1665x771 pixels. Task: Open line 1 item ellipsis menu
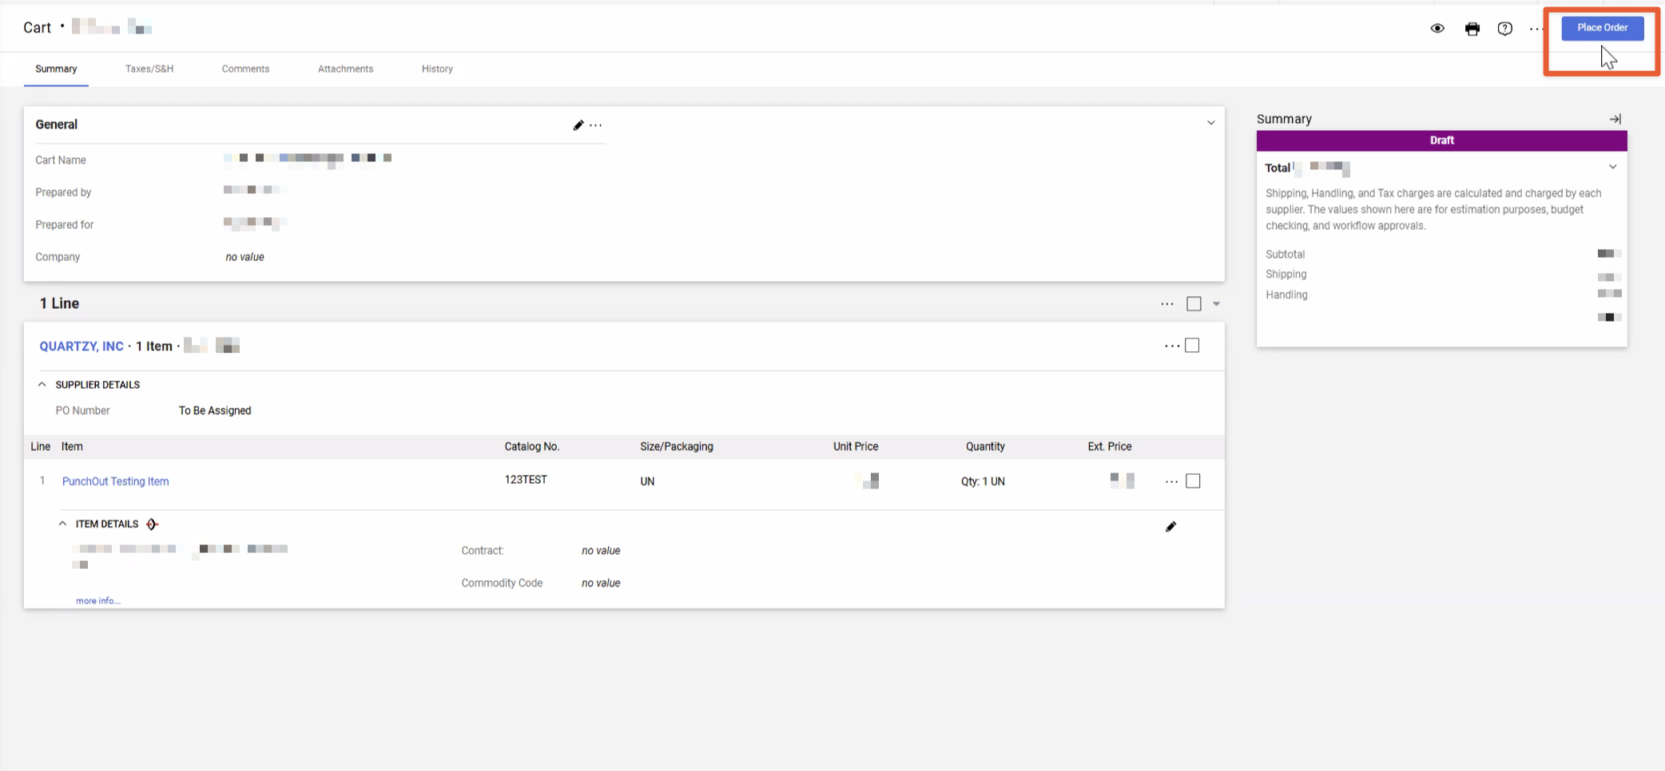tap(1171, 481)
